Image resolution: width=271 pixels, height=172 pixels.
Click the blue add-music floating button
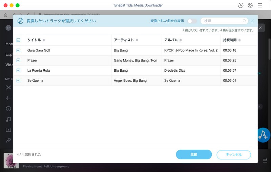click(x=264, y=135)
